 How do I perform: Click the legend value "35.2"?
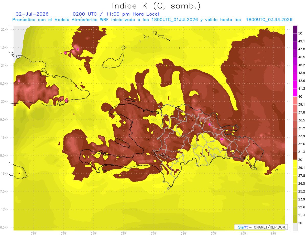[302, 128]
